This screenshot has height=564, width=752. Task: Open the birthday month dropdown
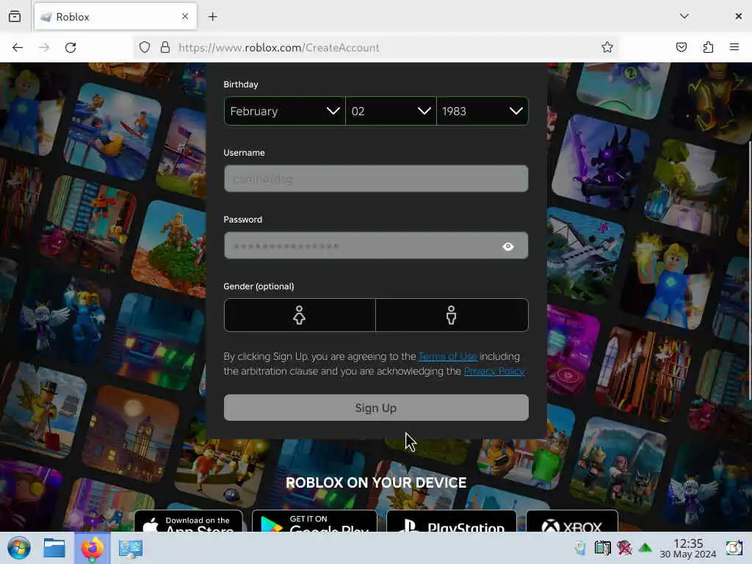coord(285,112)
